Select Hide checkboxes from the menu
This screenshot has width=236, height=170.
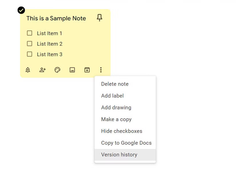coord(122,131)
